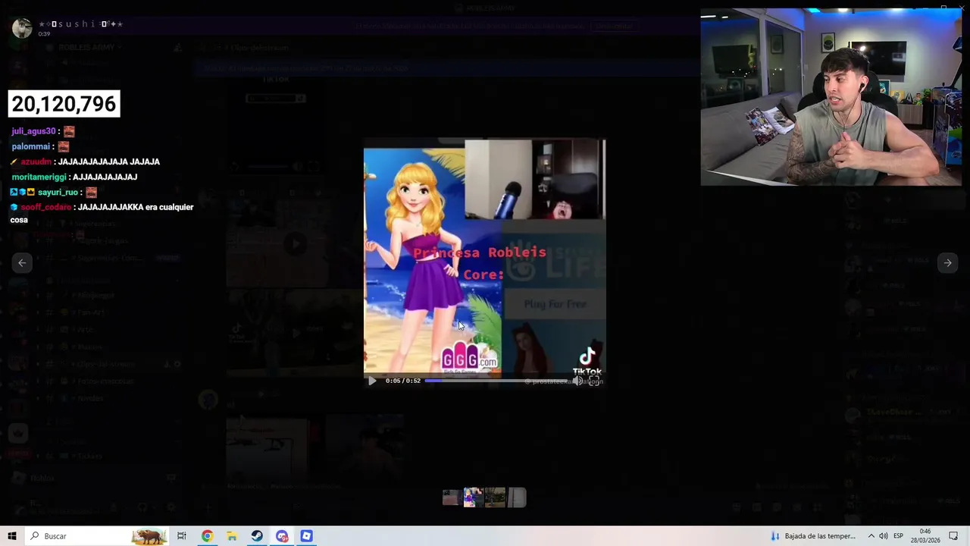Go to the previous media with left arrow
Image resolution: width=970 pixels, height=546 pixels.
[x=22, y=262]
